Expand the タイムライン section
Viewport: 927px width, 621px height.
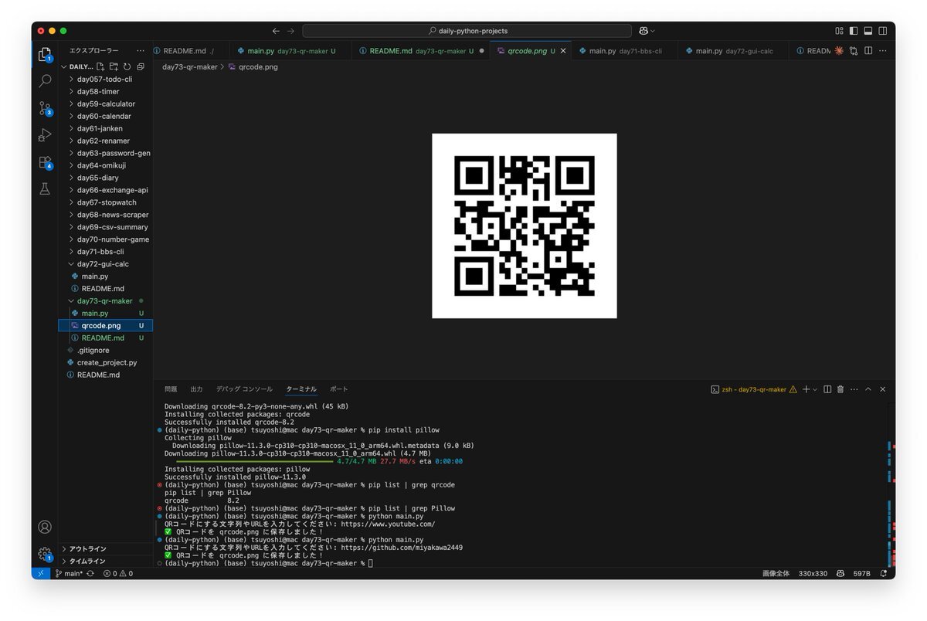[x=106, y=561]
